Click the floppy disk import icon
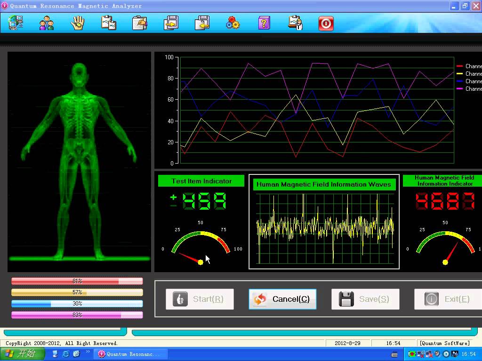 point(171,23)
